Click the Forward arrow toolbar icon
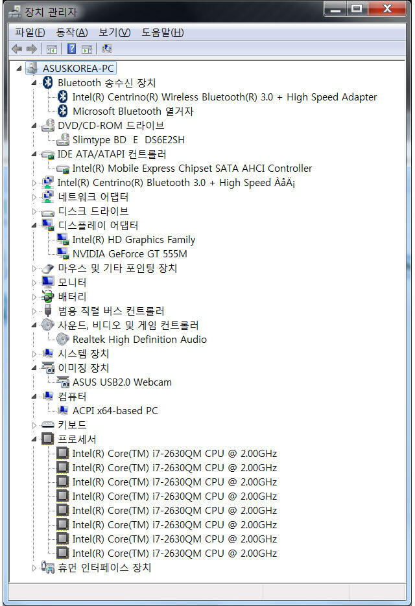This screenshot has width=415, height=606. (x=32, y=49)
